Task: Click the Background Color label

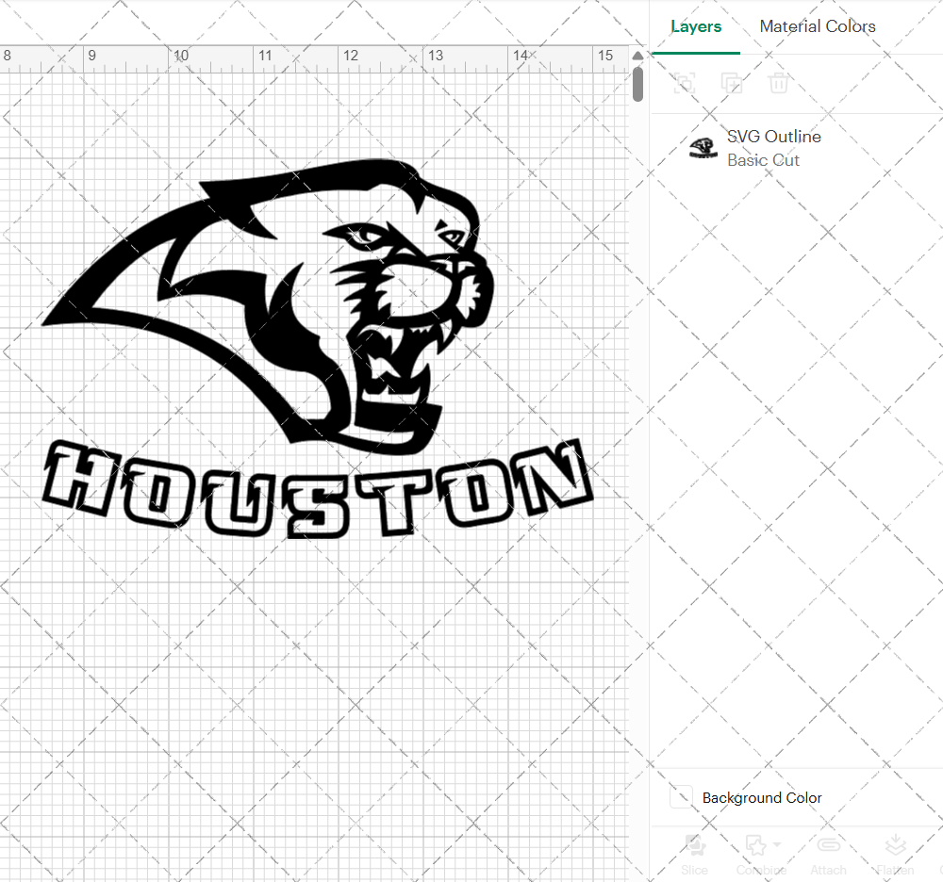Action: click(762, 798)
